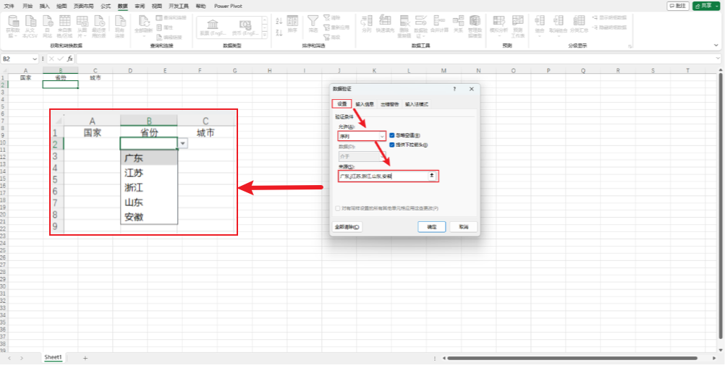The height and width of the screenshot is (368, 725).
Task: Expand the Name Box dropdown for B2
Action: 35,59
